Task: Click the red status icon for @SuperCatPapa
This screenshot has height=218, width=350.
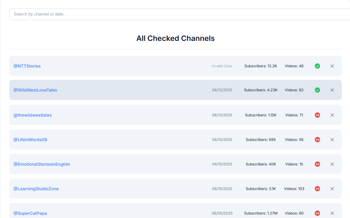Action: (317, 213)
